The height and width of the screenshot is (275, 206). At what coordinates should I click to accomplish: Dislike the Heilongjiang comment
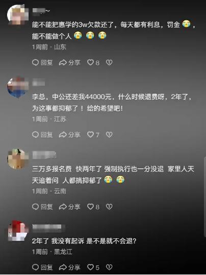coord(109,267)
